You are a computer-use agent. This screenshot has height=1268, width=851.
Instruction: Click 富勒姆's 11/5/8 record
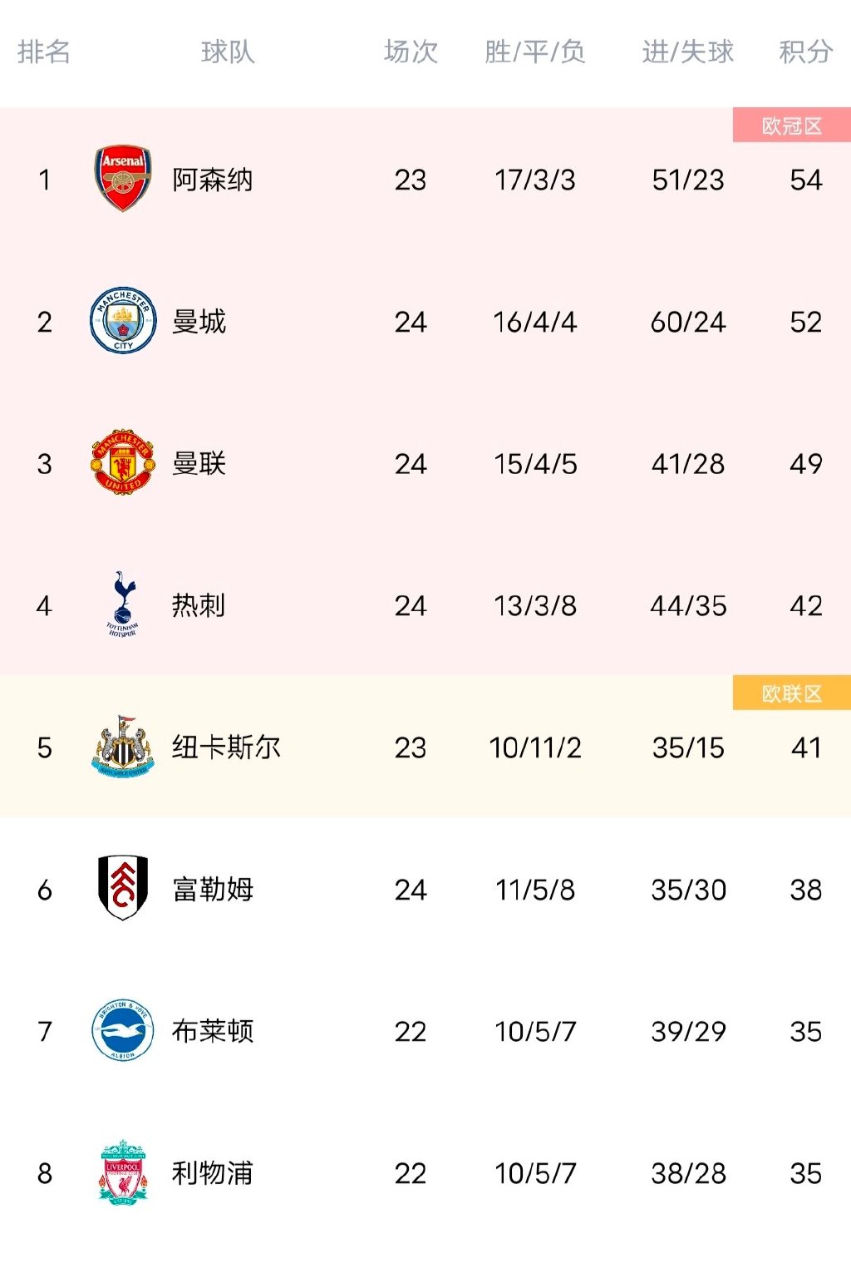(x=535, y=890)
